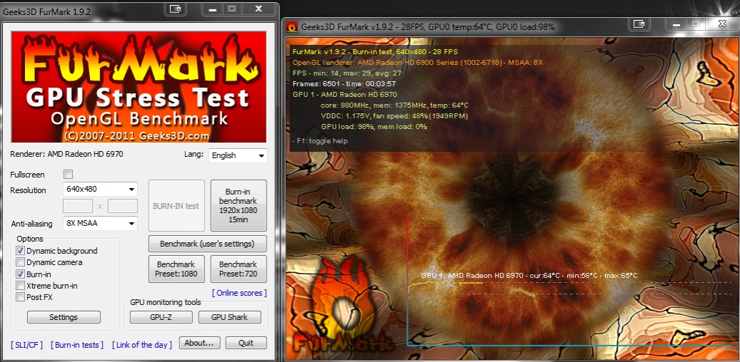Click 'Renderer: AMD Radeon HD 6970' text

(66, 154)
